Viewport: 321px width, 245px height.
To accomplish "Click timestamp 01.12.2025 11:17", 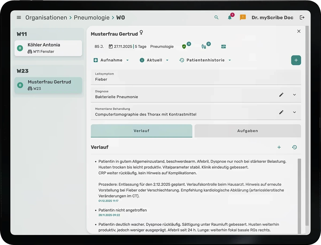I will [x=108, y=201].
